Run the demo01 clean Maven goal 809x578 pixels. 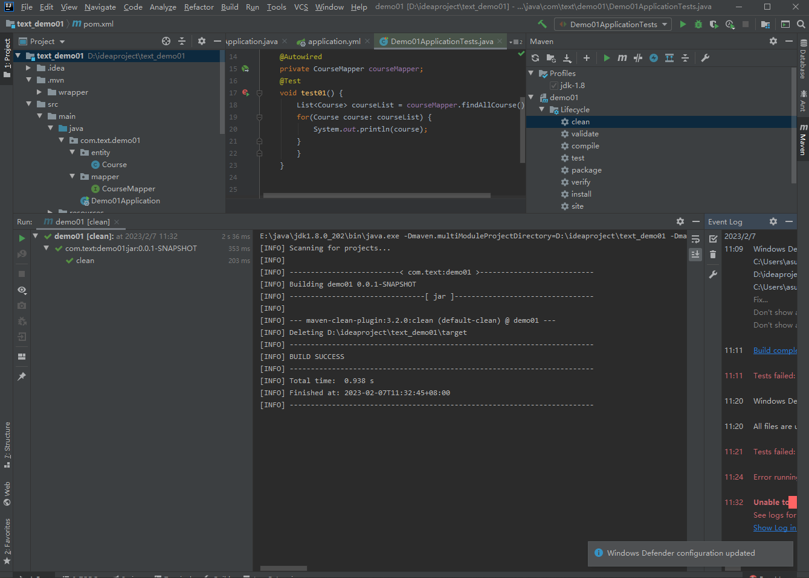579,121
